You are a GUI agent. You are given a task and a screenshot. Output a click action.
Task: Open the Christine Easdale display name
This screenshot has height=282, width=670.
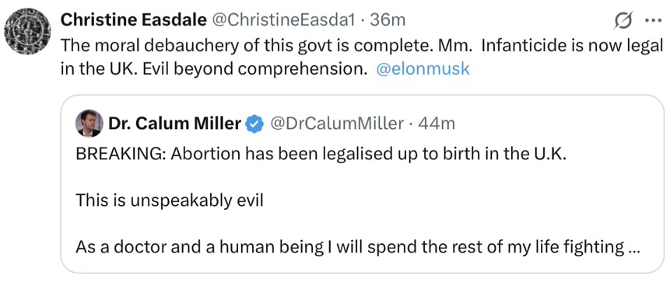(x=133, y=20)
